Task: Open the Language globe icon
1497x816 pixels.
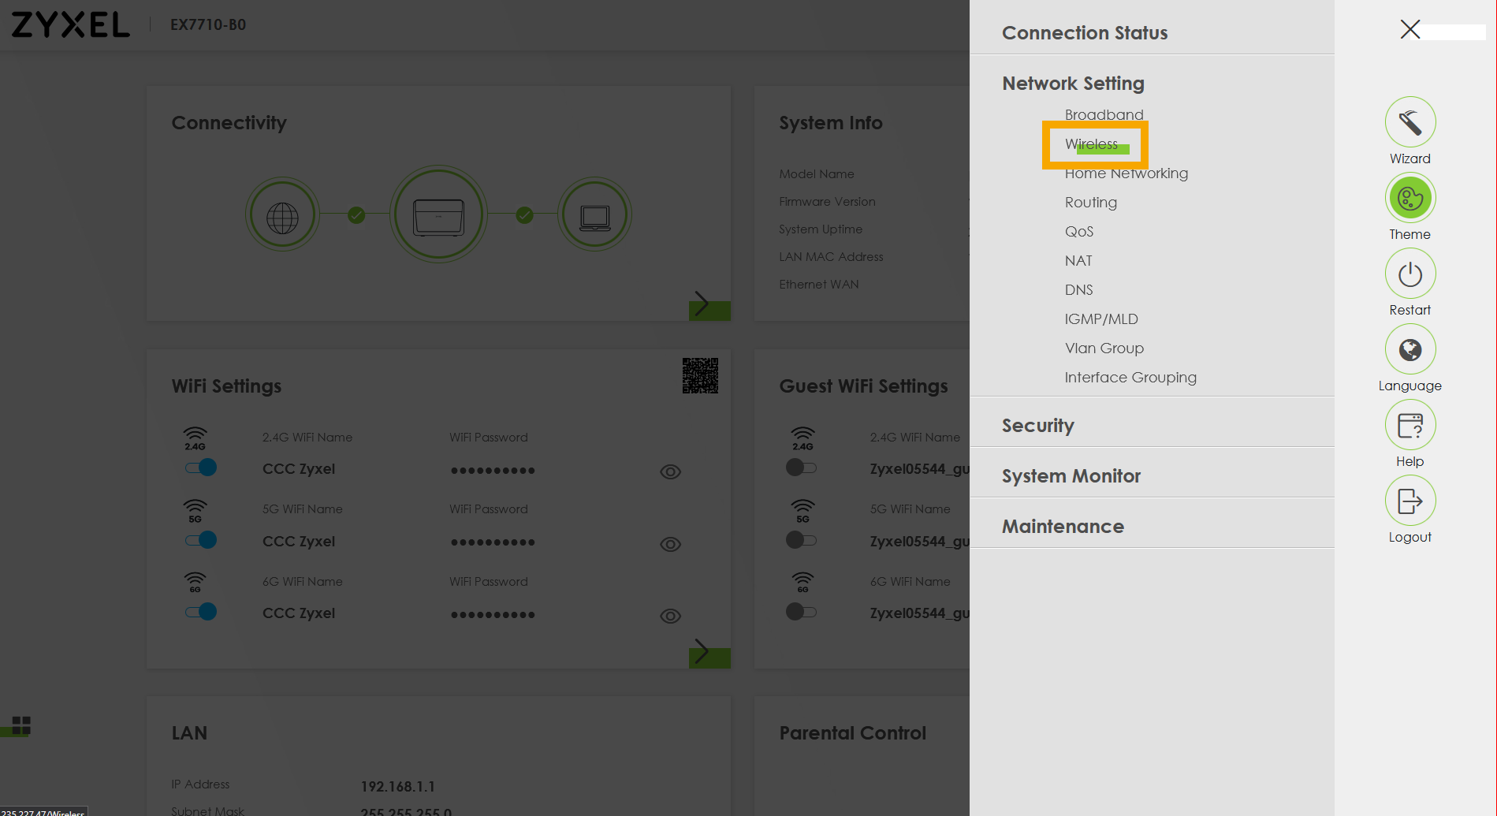Action: click(1409, 349)
